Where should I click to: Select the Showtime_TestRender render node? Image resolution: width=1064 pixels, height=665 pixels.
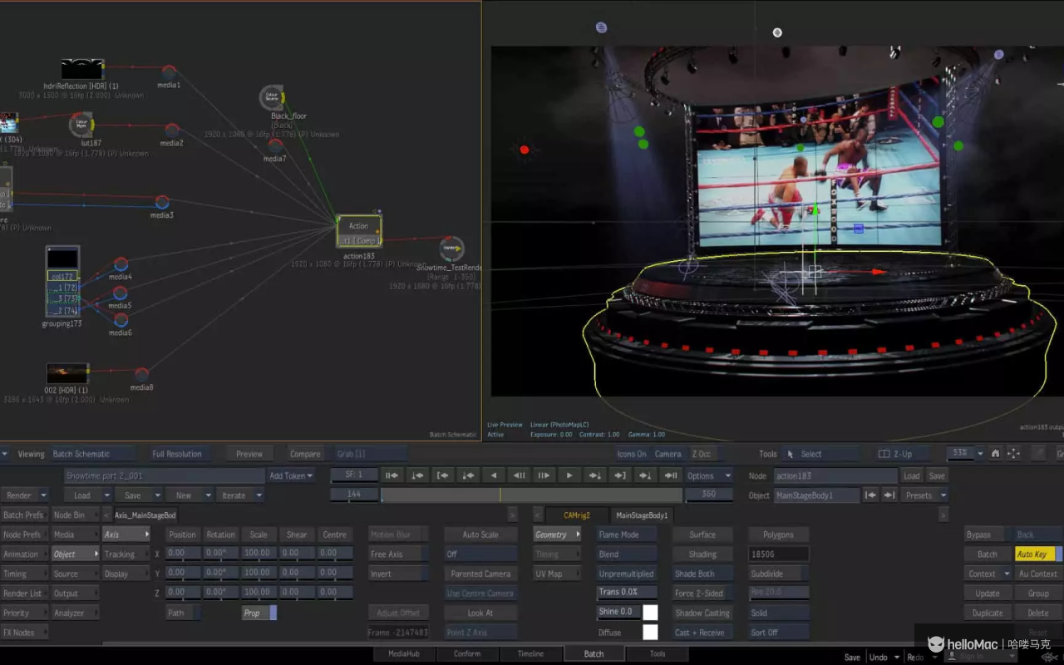coord(451,249)
